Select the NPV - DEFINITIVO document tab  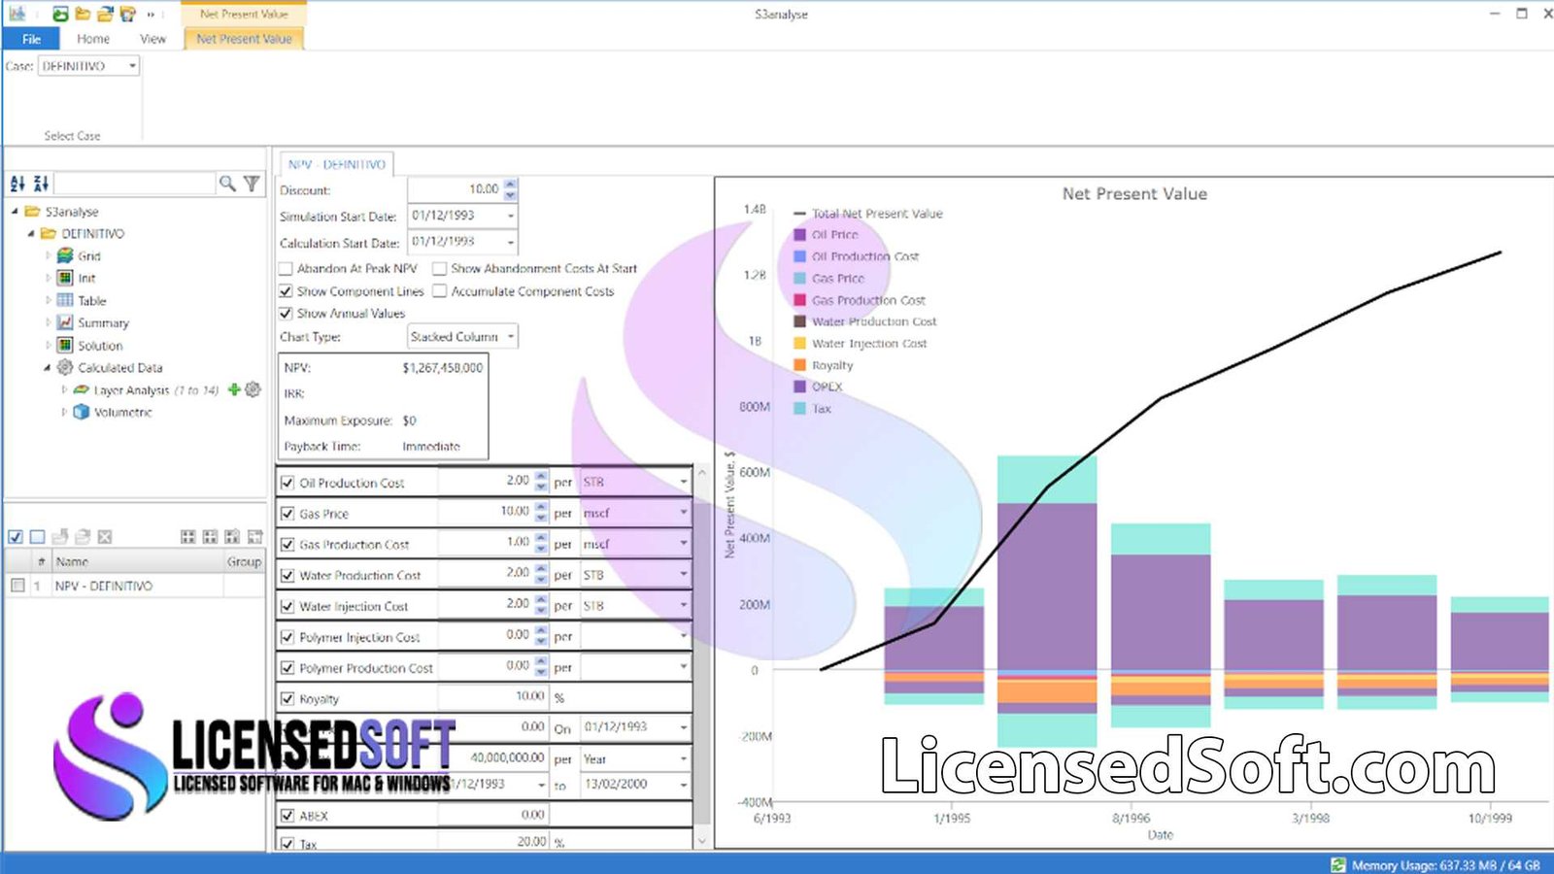[x=336, y=164]
